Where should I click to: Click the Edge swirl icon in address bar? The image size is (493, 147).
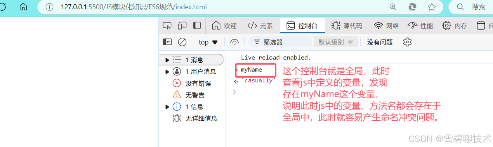click(412, 7)
